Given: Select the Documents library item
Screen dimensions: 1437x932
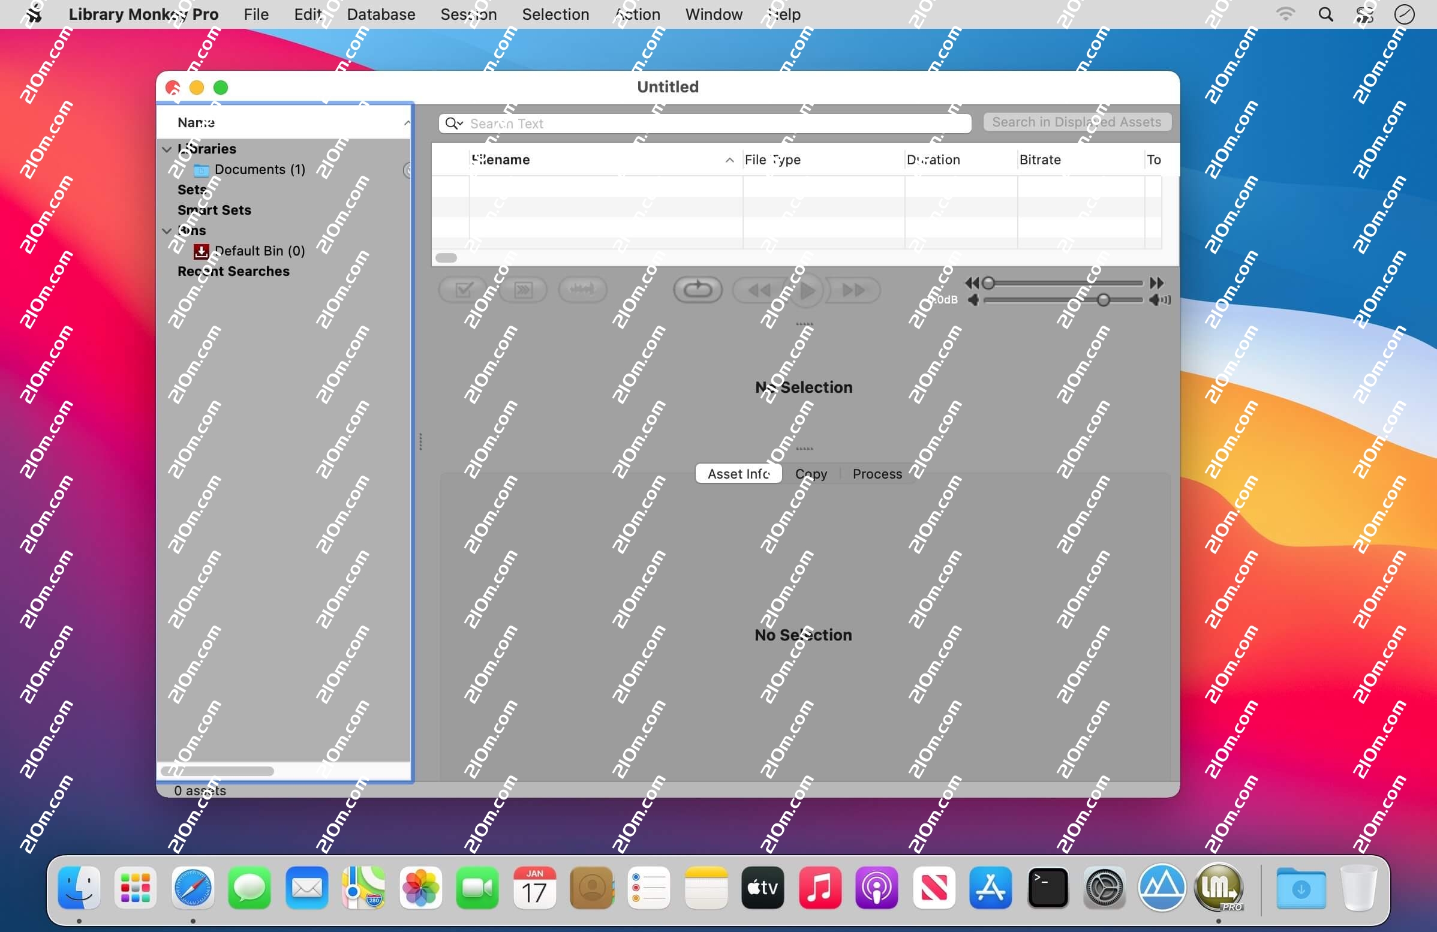Looking at the screenshot, I should [259, 169].
